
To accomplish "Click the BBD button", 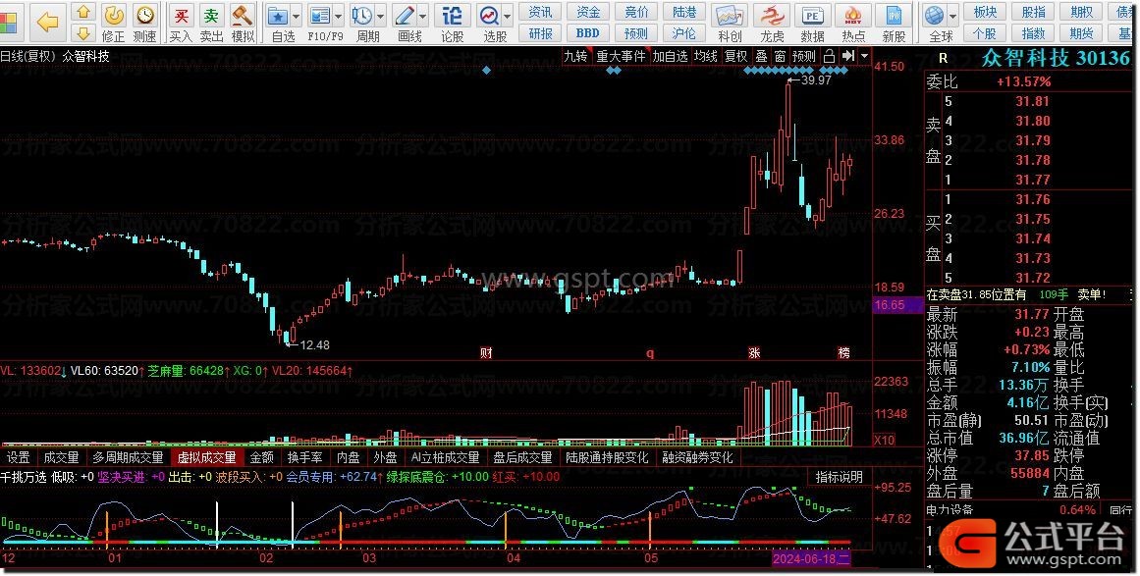I will pos(587,32).
